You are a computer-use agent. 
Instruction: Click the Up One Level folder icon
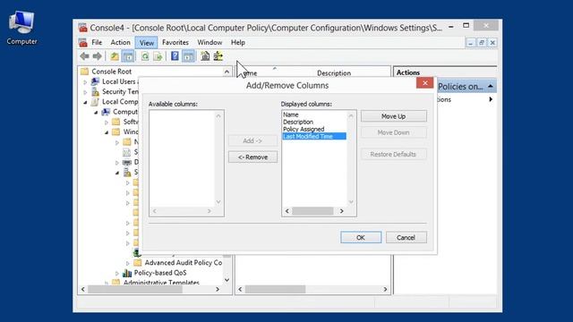coord(115,56)
